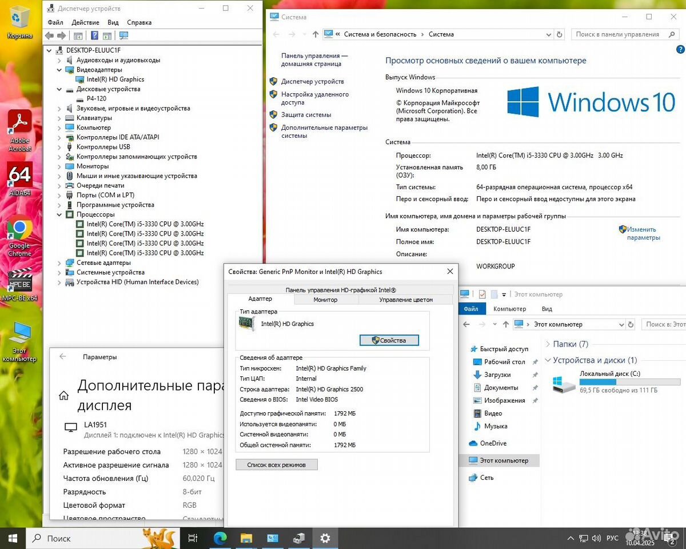Click Properties checkmark icon in Explorer quick access toolbar
This screenshot has width=686, height=549.
coord(482,294)
